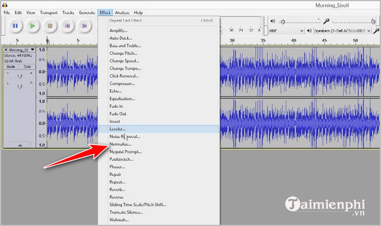
Task: Open the Transport menu
Action: point(49,13)
